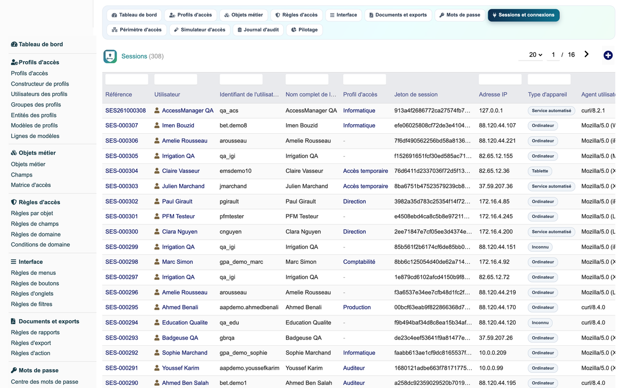Viewport: 627px width, 388px height.
Task: Sort by the Type d'appareil header
Action: click(x=547, y=95)
